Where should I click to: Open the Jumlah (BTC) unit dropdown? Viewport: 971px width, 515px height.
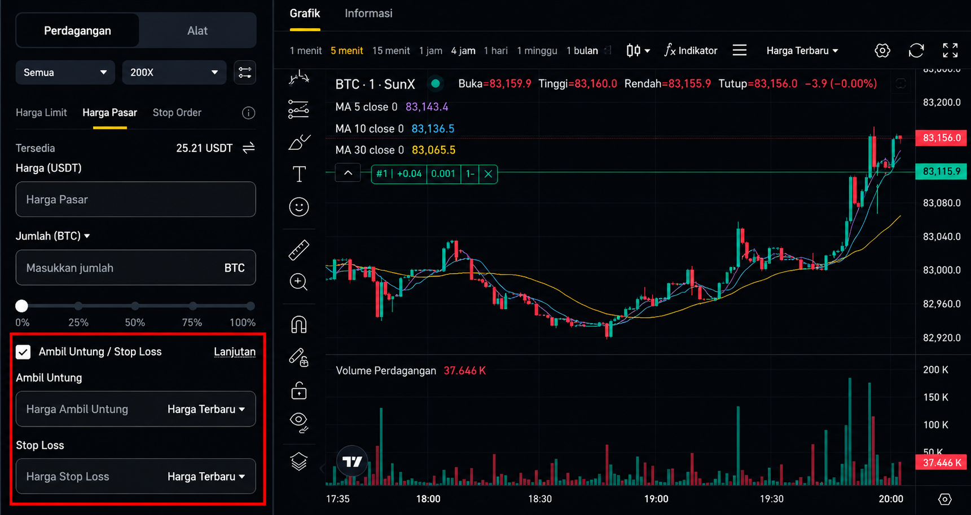[53, 236]
